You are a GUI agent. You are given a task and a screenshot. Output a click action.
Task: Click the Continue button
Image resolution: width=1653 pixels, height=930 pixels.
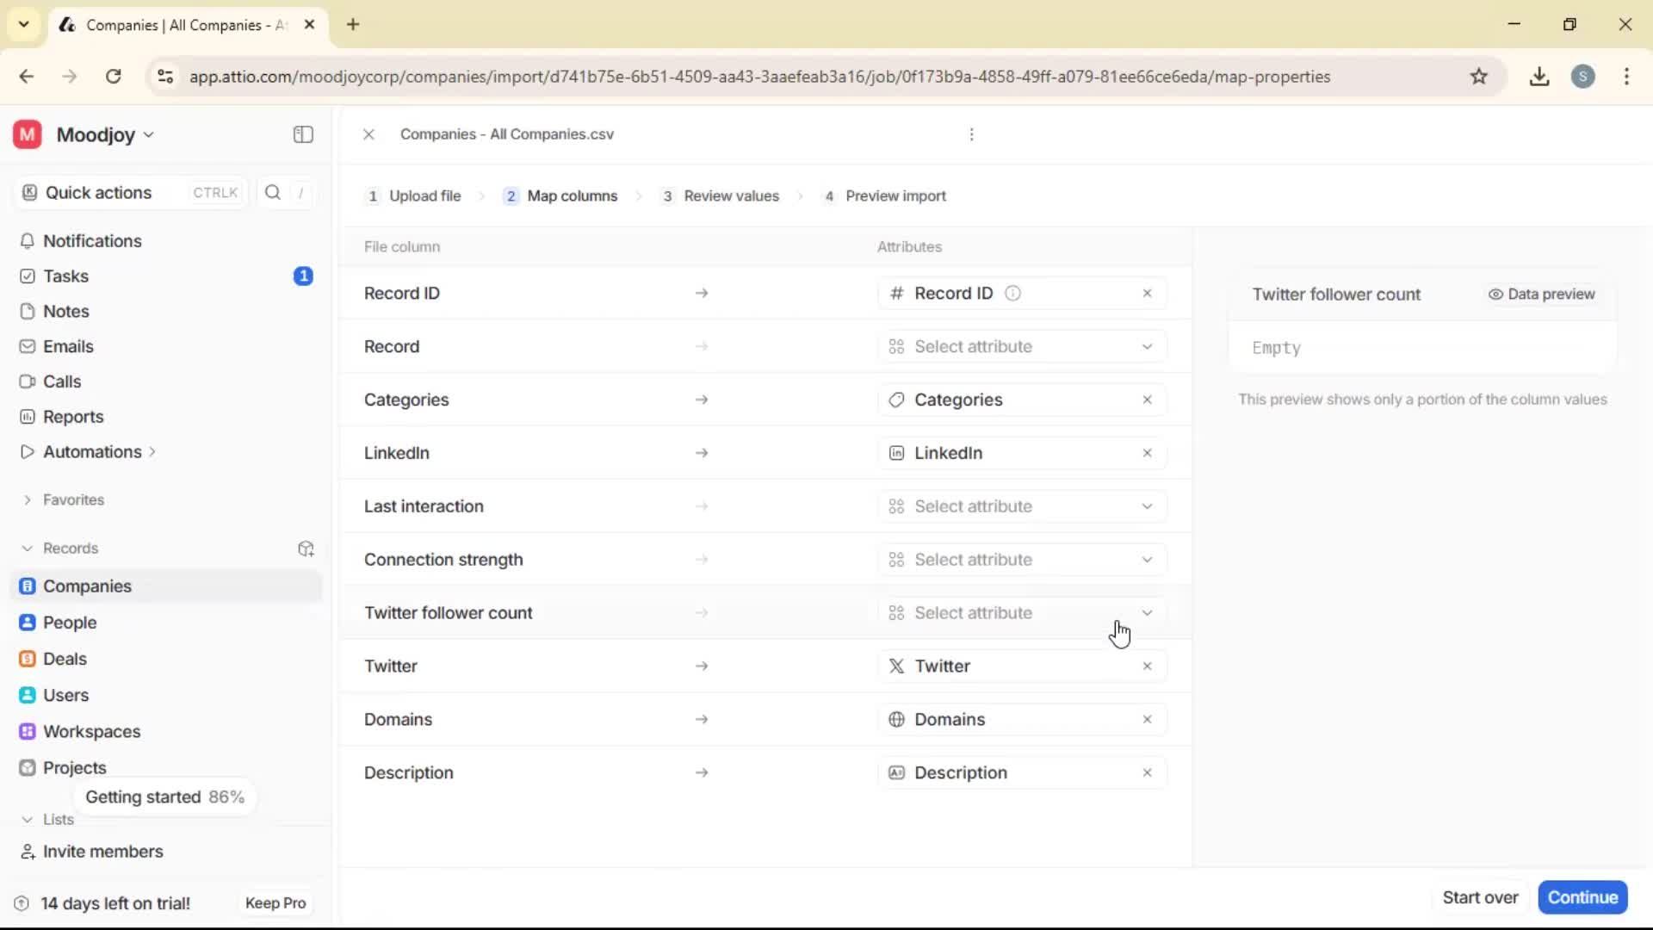(x=1582, y=896)
